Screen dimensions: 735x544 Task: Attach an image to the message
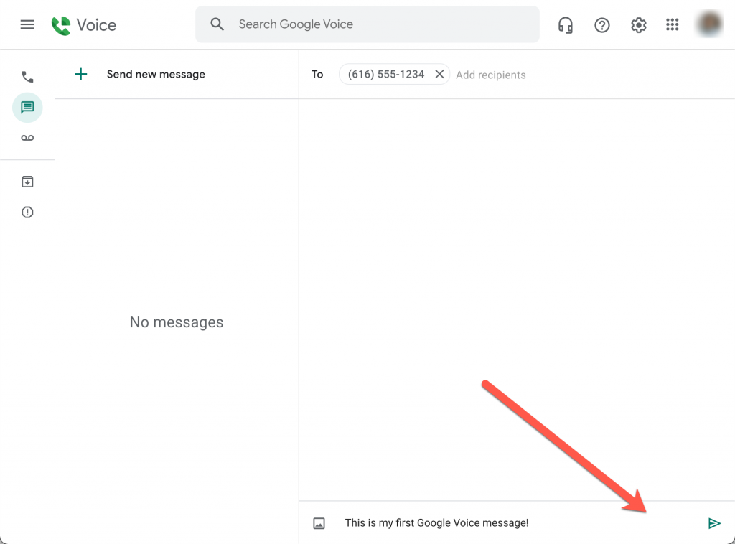click(x=319, y=522)
